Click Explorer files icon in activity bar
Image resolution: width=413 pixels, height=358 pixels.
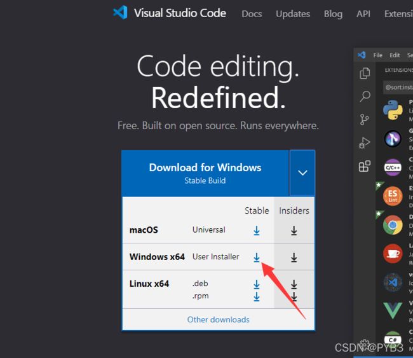365,73
